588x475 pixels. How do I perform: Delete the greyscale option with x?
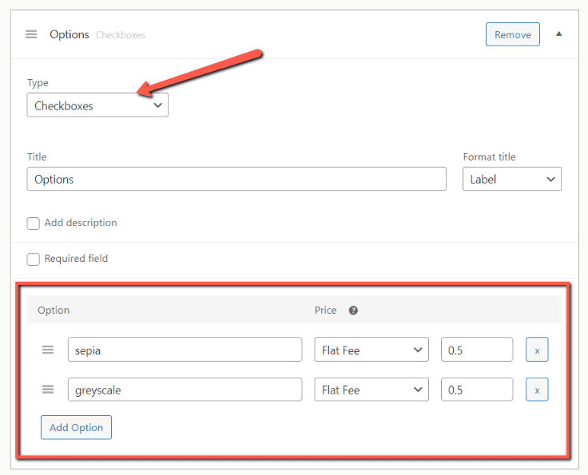click(537, 390)
